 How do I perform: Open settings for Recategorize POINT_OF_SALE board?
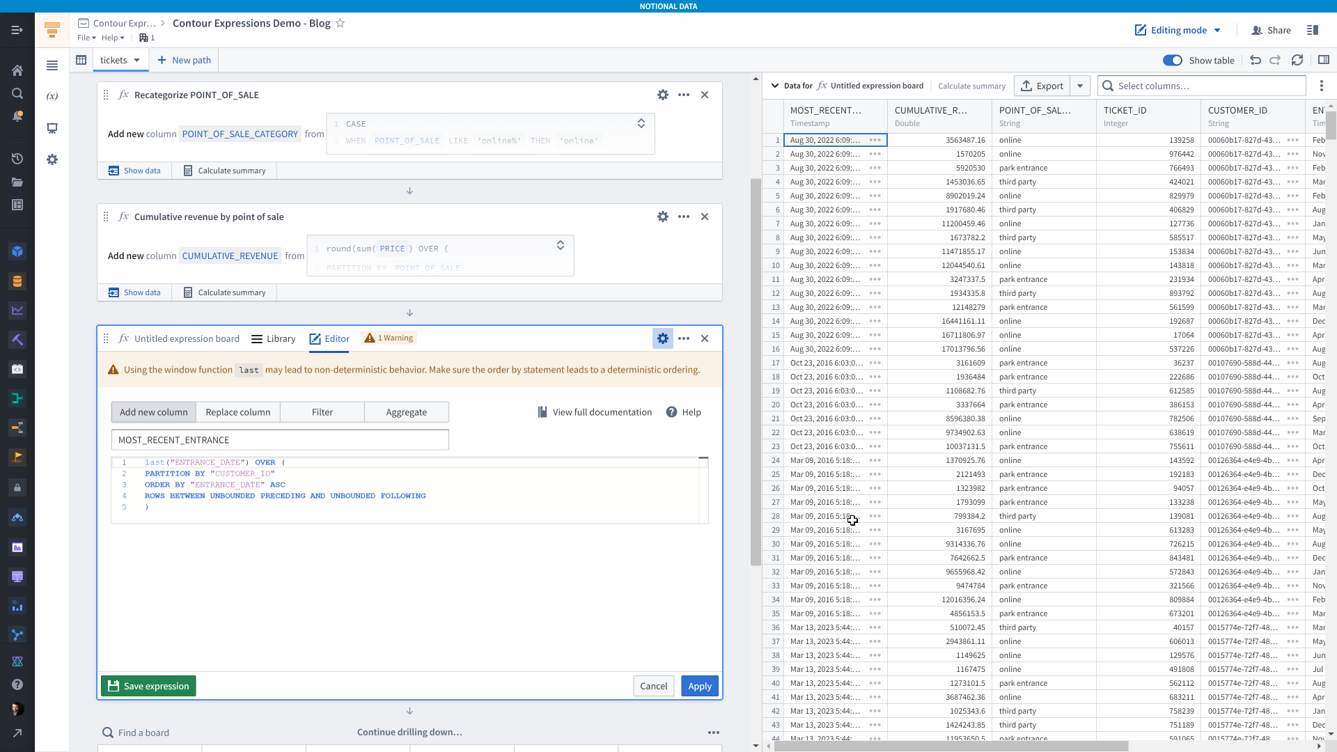point(663,95)
